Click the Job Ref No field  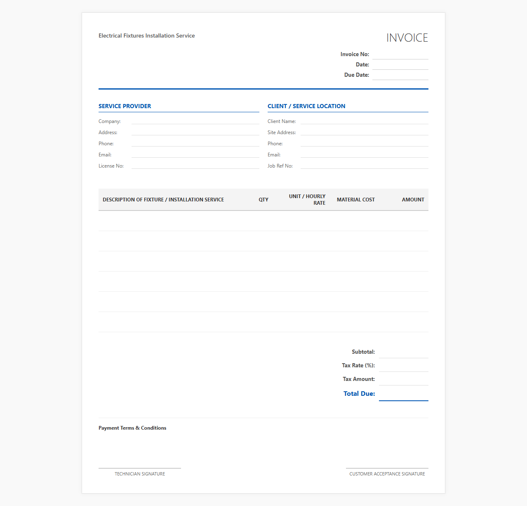pos(364,166)
